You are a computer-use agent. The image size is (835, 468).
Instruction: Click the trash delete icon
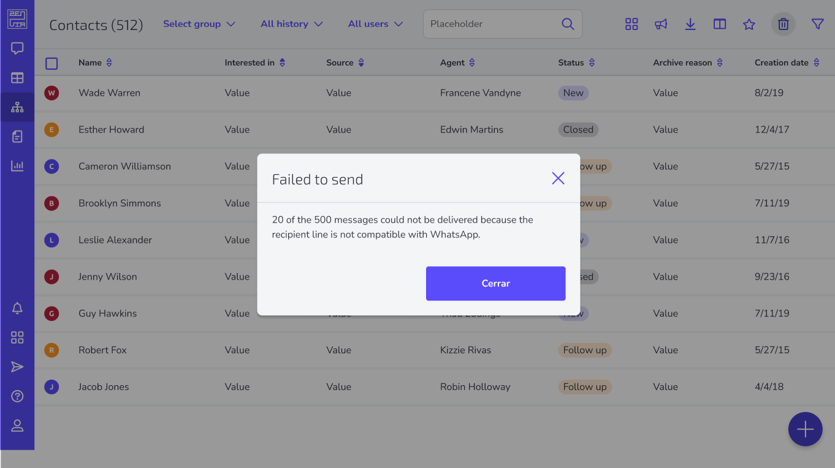[x=784, y=24]
